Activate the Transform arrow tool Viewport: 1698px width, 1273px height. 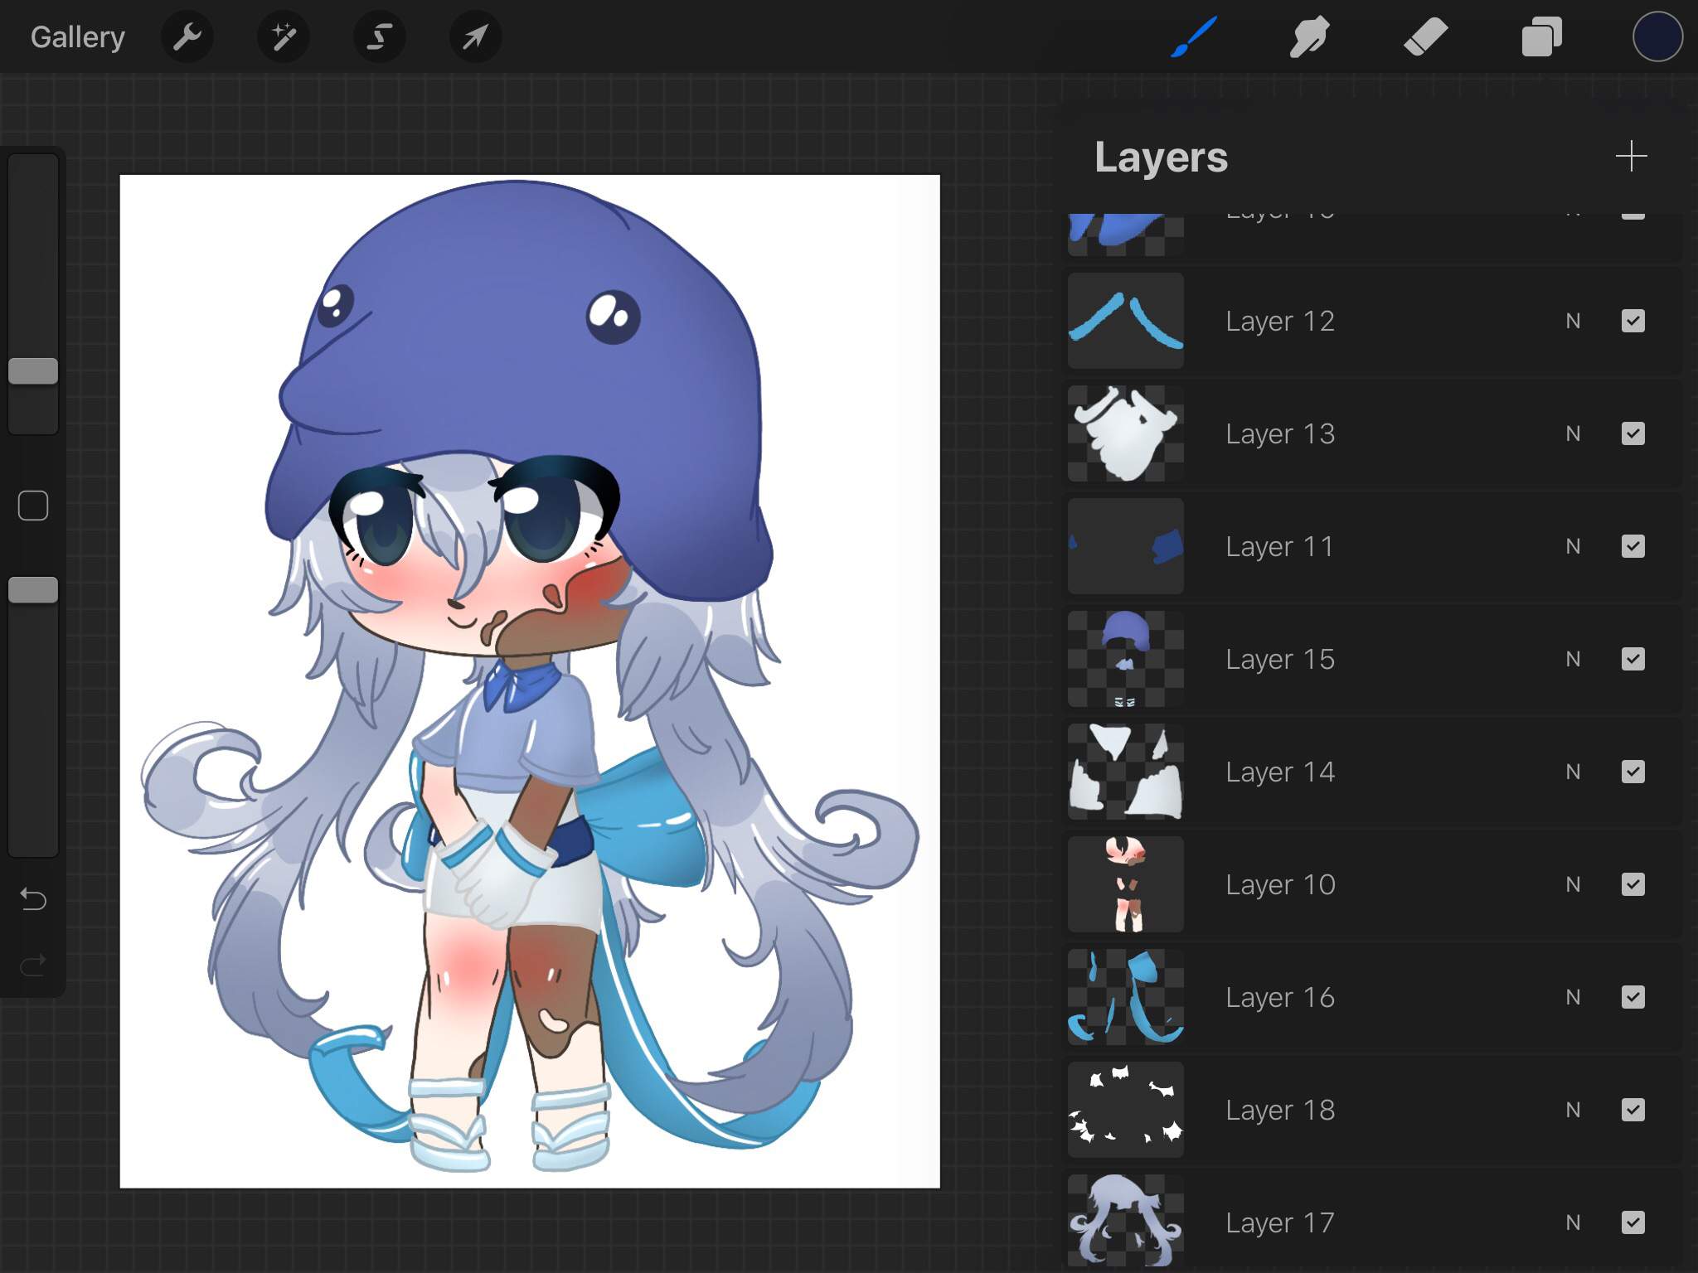(475, 36)
